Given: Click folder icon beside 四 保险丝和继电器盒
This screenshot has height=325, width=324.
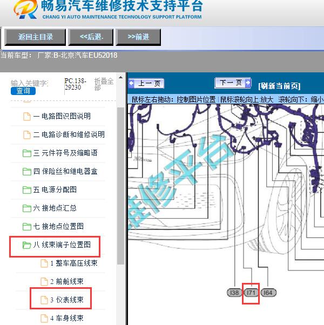Looking at the screenshot, I should (x=27, y=172).
